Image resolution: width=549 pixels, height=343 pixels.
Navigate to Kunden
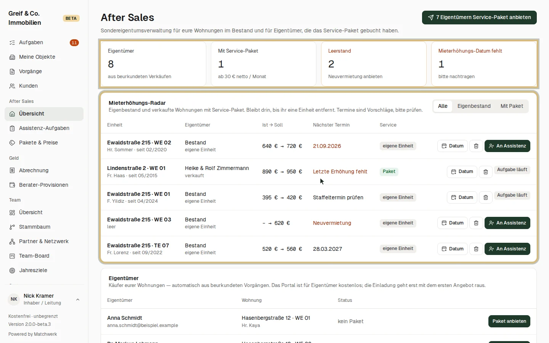tap(44, 86)
